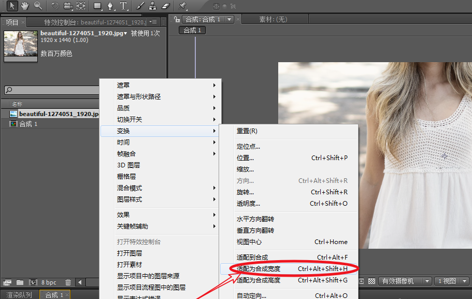This screenshot has height=299, width=472.
Task: Expand the 遮罩 submenu
Action: click(161, 85)
